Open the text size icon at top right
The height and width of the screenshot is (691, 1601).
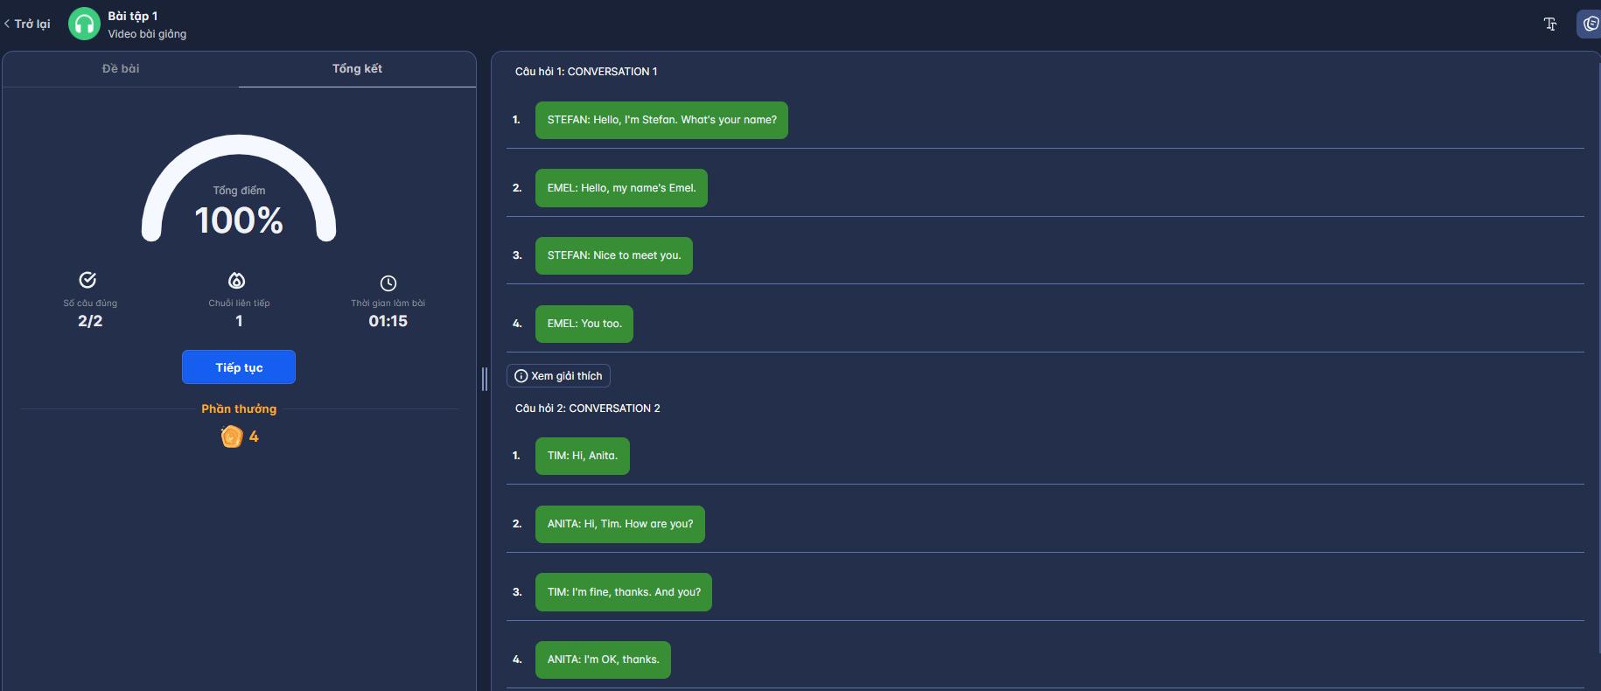pos(1550,24)
